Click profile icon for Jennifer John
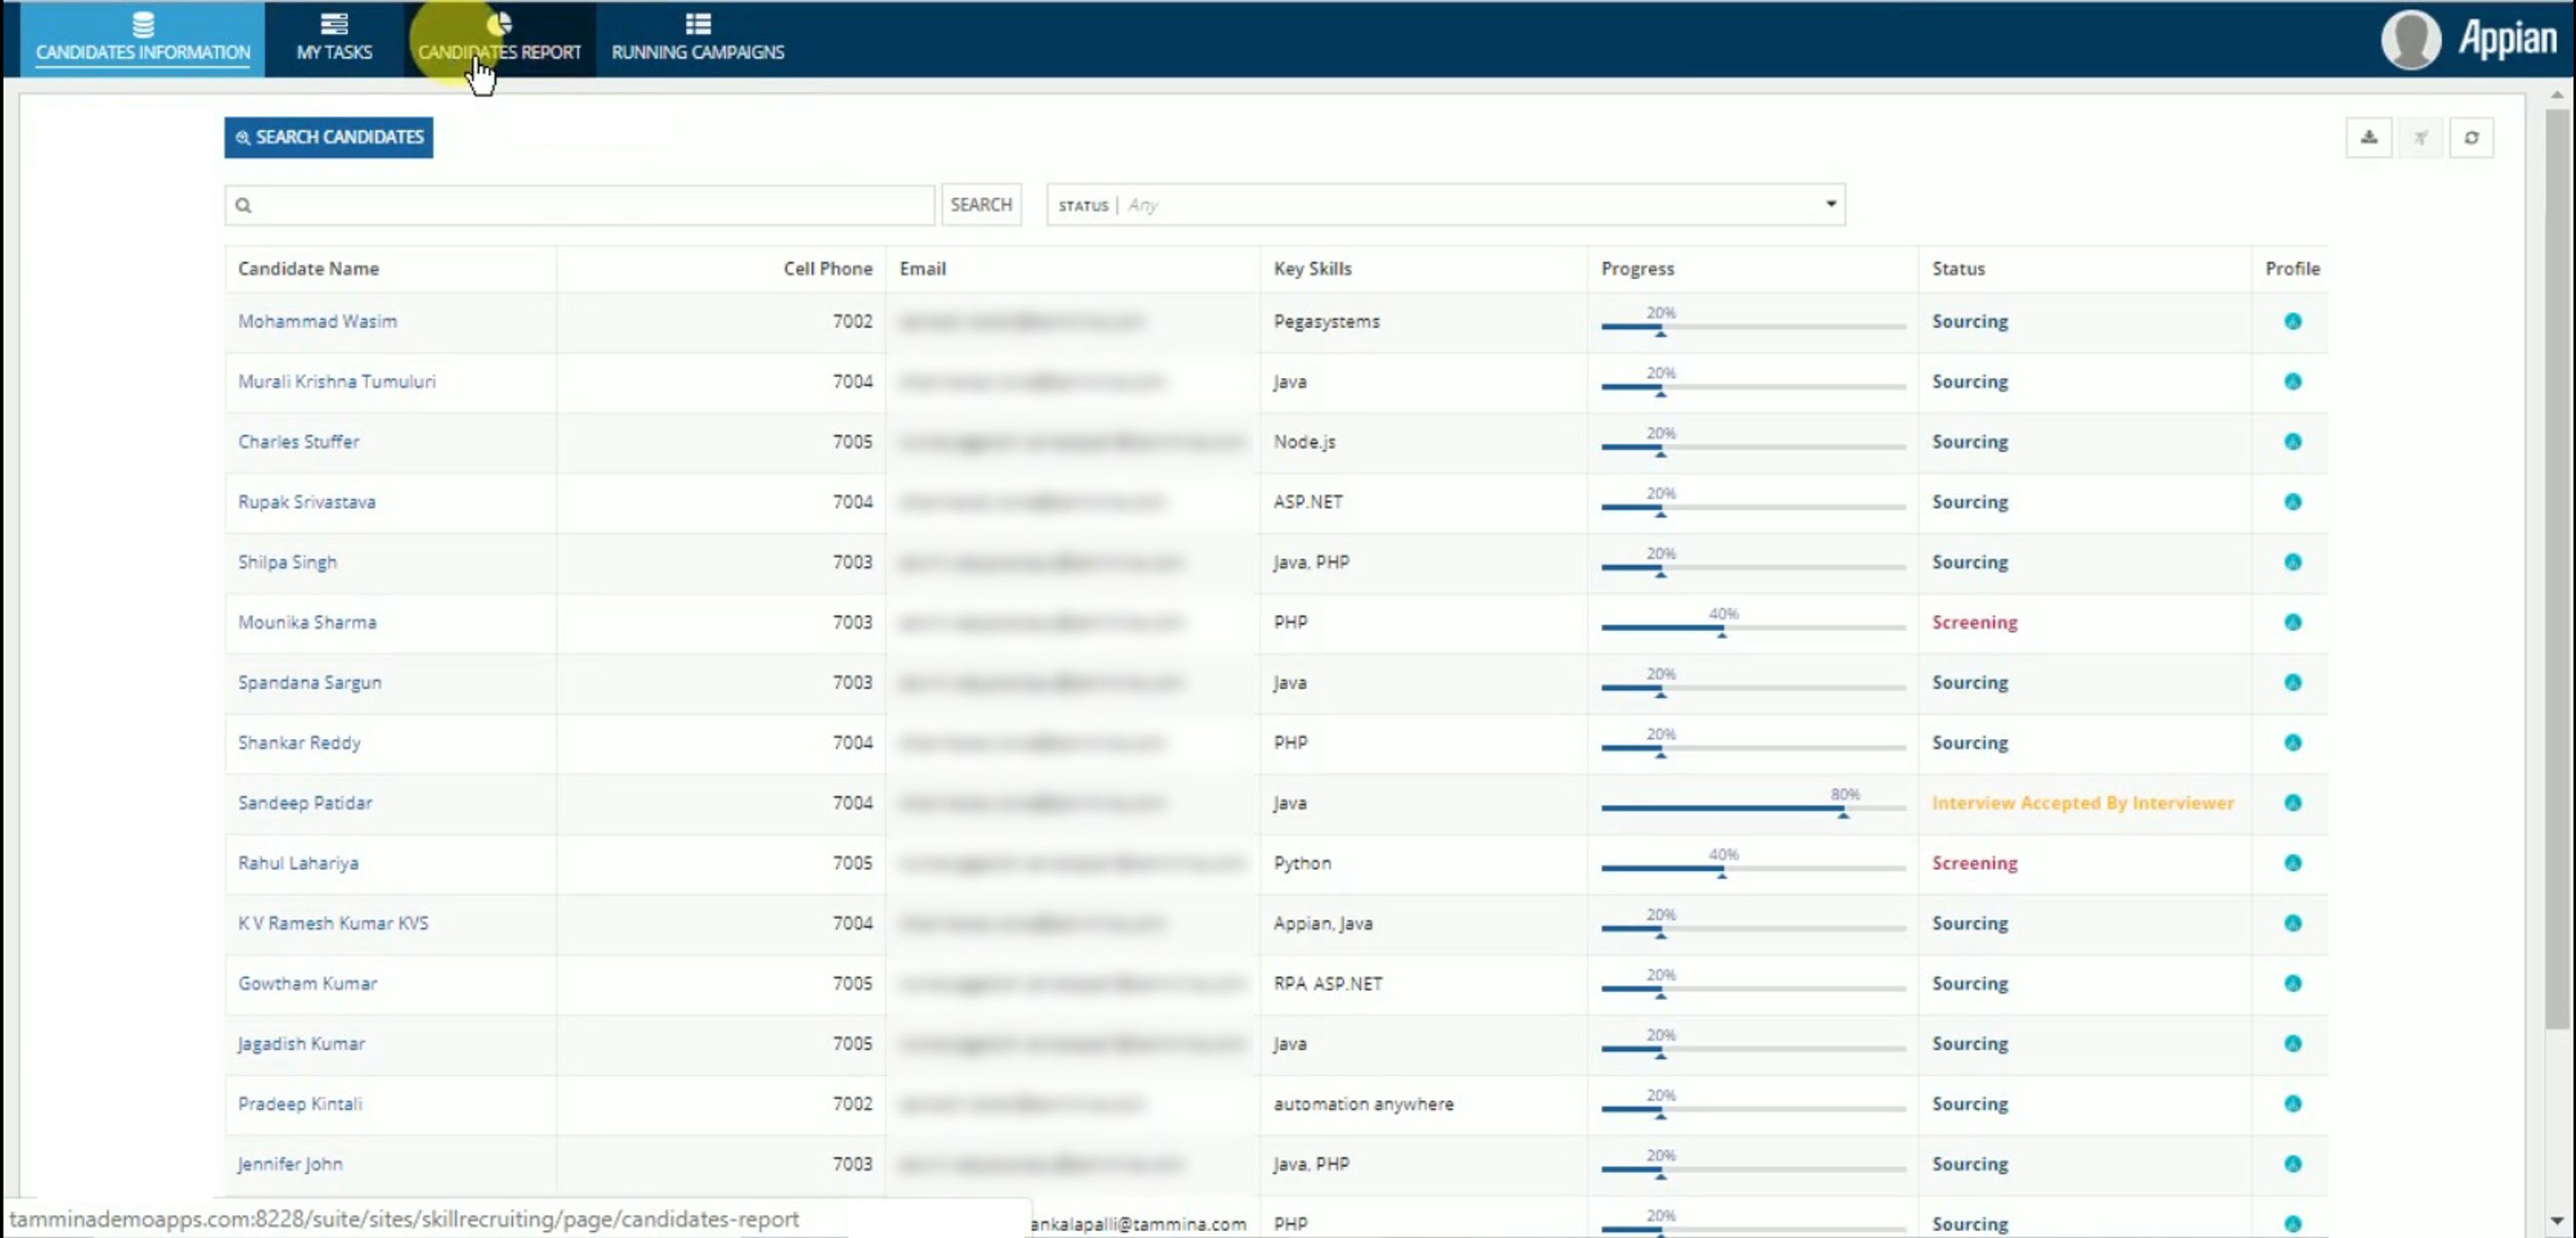This screenshot has height=1238, width=2576. pos(2293,1163)
